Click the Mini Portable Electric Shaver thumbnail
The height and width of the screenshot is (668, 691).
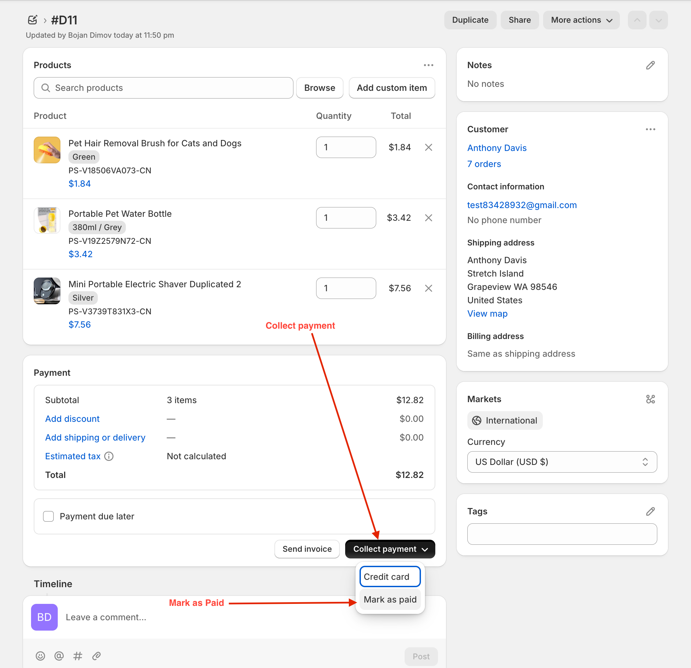click(47, 291)
